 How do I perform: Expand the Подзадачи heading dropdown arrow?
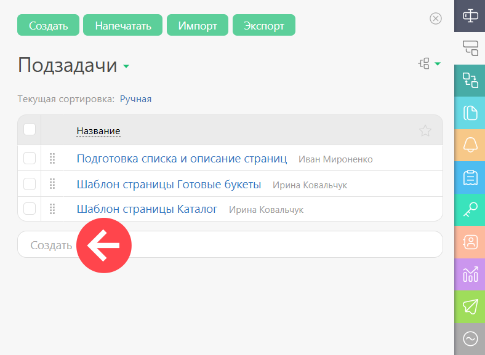(x=126, y=66)
